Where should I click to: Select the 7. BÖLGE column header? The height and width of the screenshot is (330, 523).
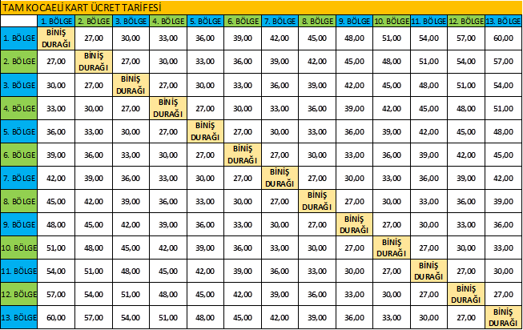point(280,19)
